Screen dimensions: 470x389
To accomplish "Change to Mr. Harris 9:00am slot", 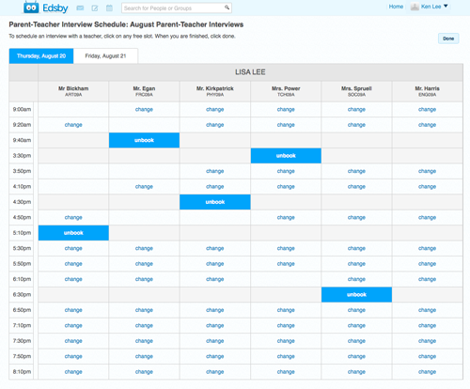I will tap(427, 109).
